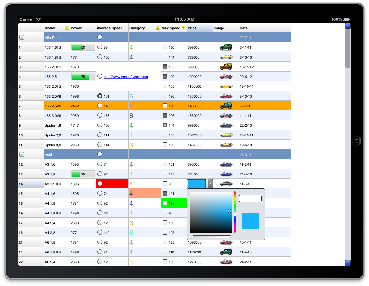The height and width of the screenshot is (286, 369).
Task: Click the red jeep image in row 3
Action: (x=226, y=67)
